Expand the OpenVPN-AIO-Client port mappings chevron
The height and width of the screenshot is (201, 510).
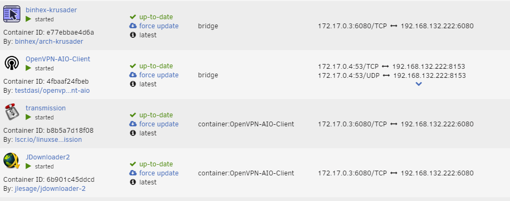point(419,84)
